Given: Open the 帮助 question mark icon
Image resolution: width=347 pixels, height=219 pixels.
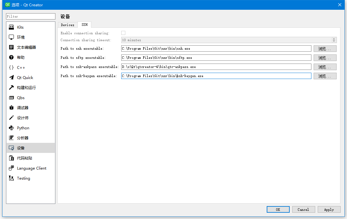Looking at the screenshot, I should [11, 57].
